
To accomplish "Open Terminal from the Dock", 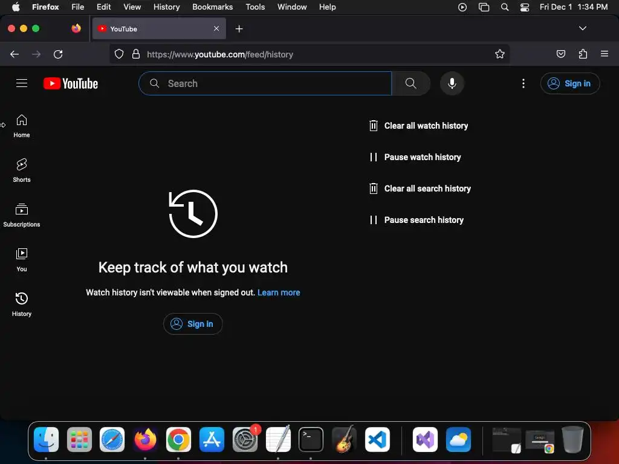I will pos(311,440).
